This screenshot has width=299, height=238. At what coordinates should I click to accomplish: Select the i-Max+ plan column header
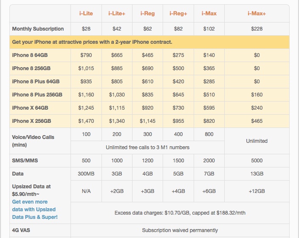tap(257, 13)
